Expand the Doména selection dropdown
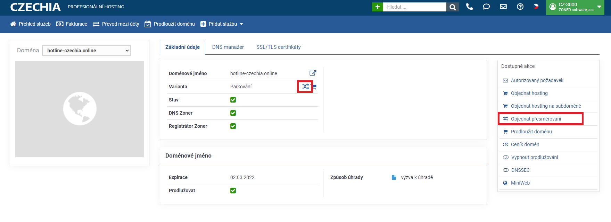Image resolution: width=611 pixels, height=222 pixels. point(86,51)
